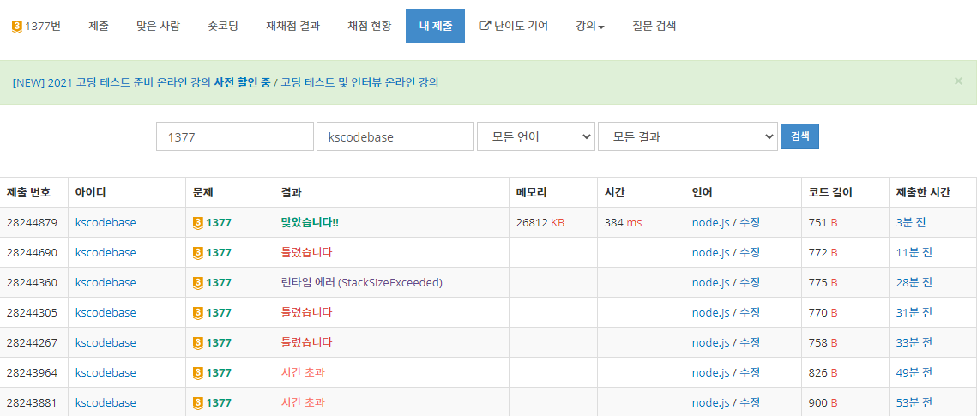The image size is (977, 416).
Task: Click tier badge icon in row 28243964
Action: tap(198, 372)
